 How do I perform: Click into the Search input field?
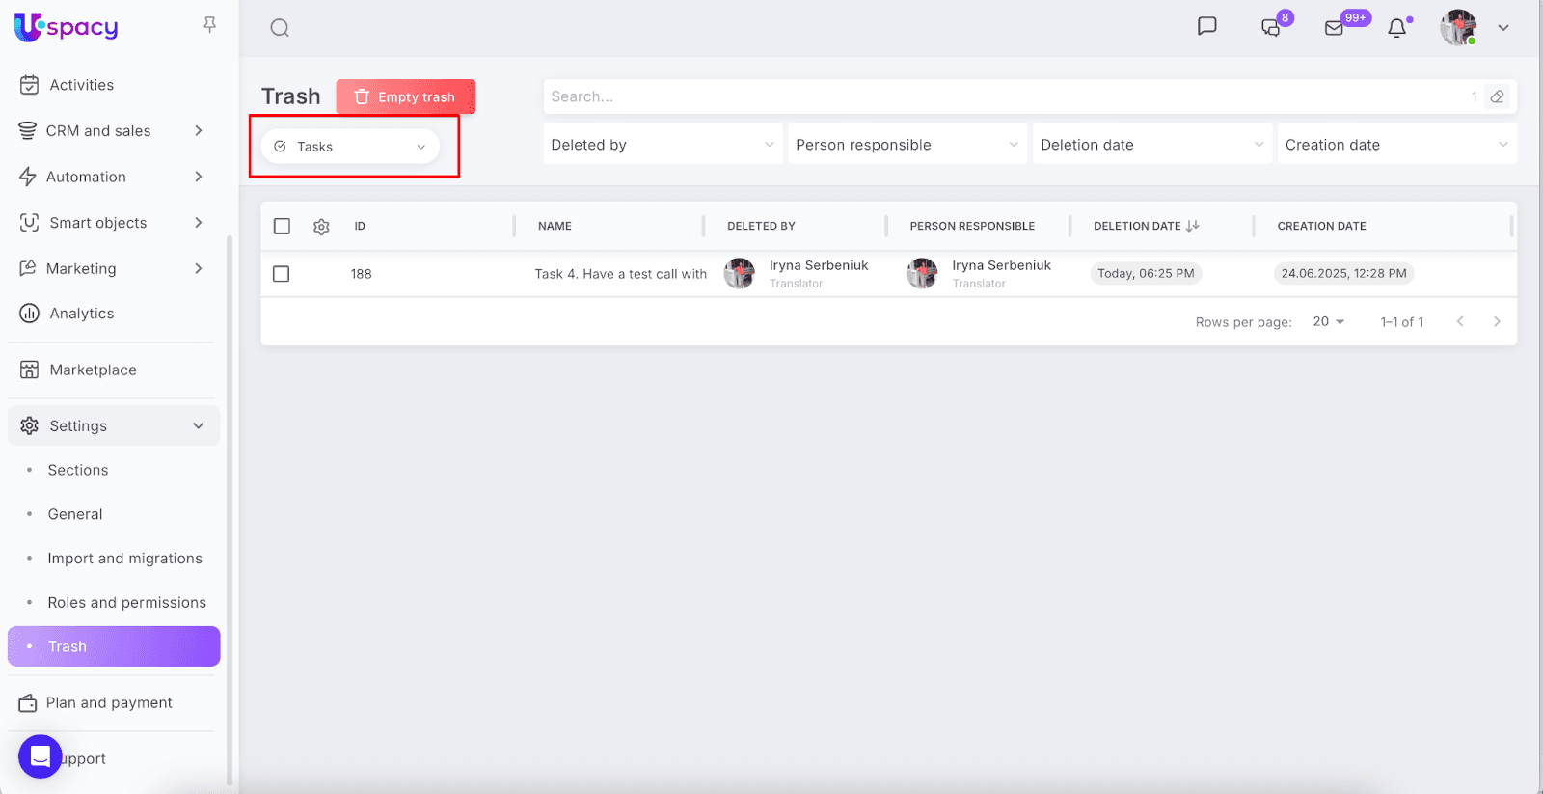1003,96
